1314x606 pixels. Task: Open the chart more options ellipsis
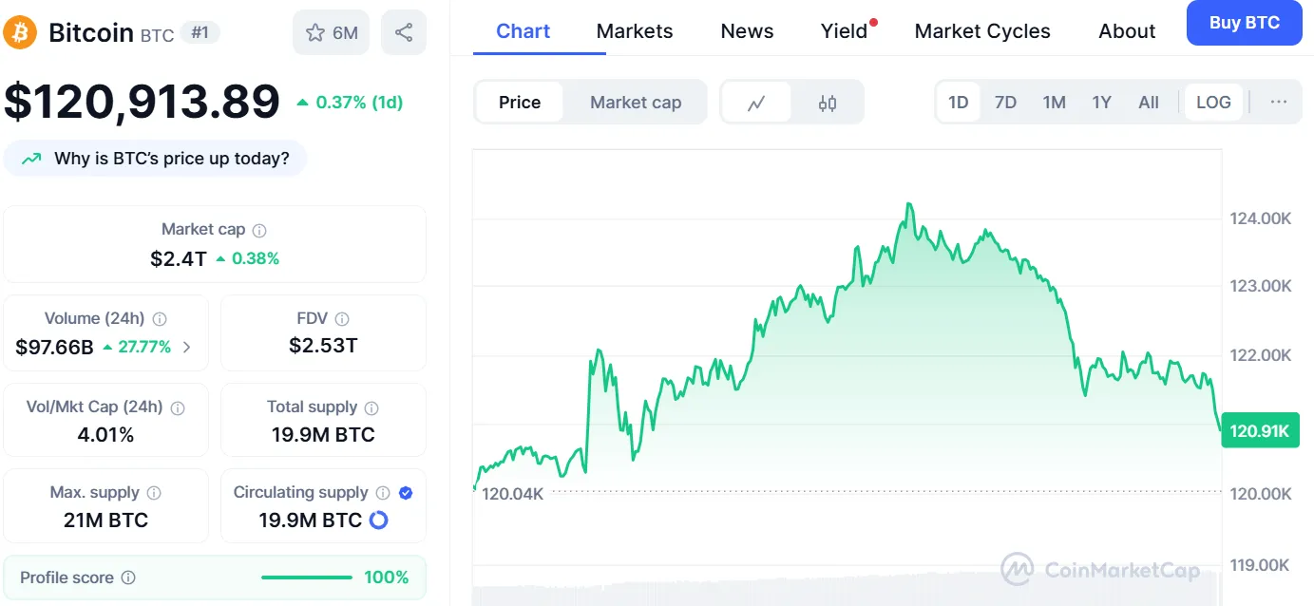[1279, 103]
